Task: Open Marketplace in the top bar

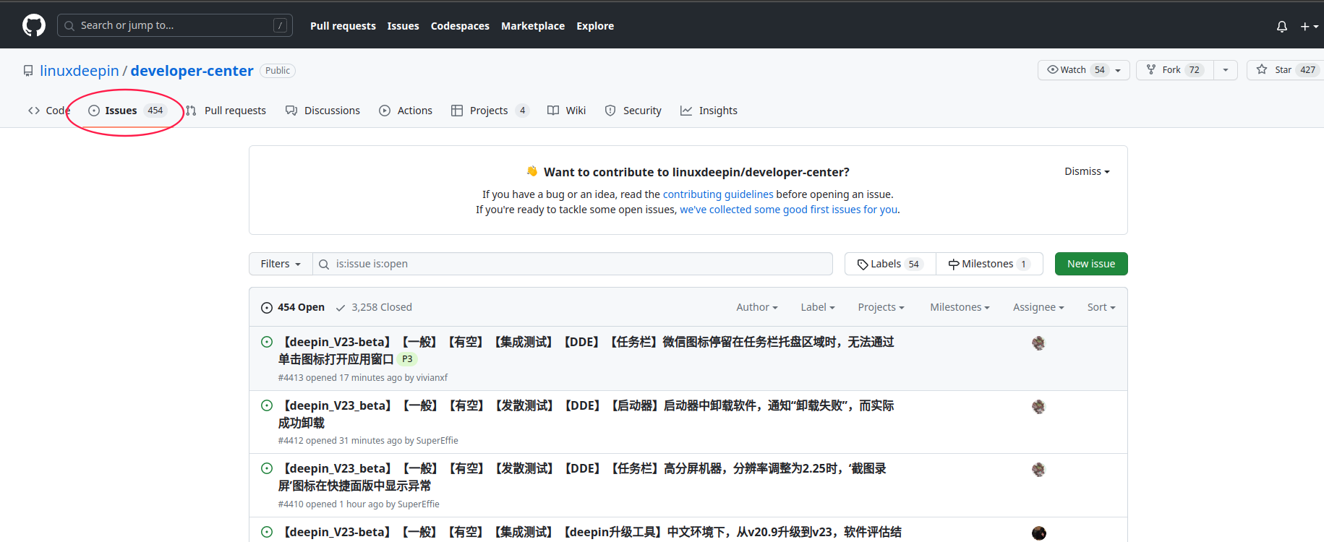Action: [533, 26]
